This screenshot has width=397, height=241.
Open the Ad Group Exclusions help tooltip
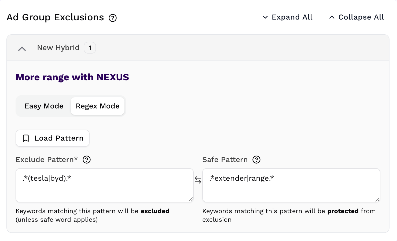(113, 18)
